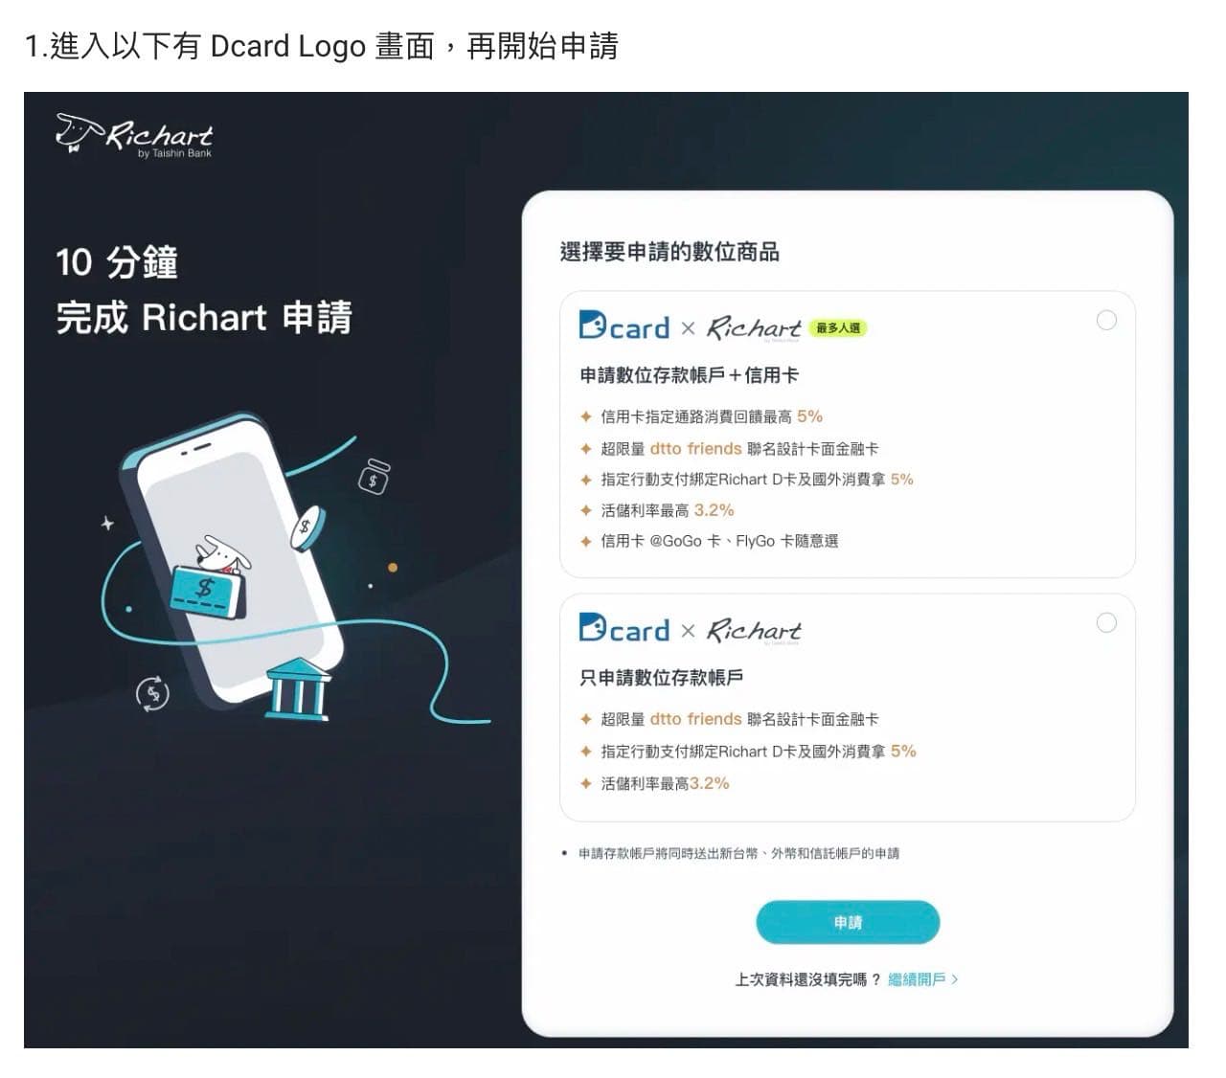Click the Richart script logo in the second card
This screenshot has width=1226, height=1078.
point(754,631)
